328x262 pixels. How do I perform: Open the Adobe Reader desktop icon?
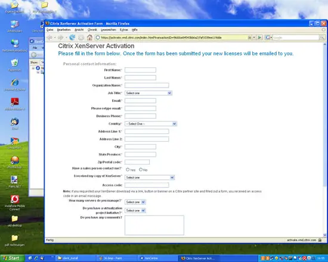[x=15, y=104]
